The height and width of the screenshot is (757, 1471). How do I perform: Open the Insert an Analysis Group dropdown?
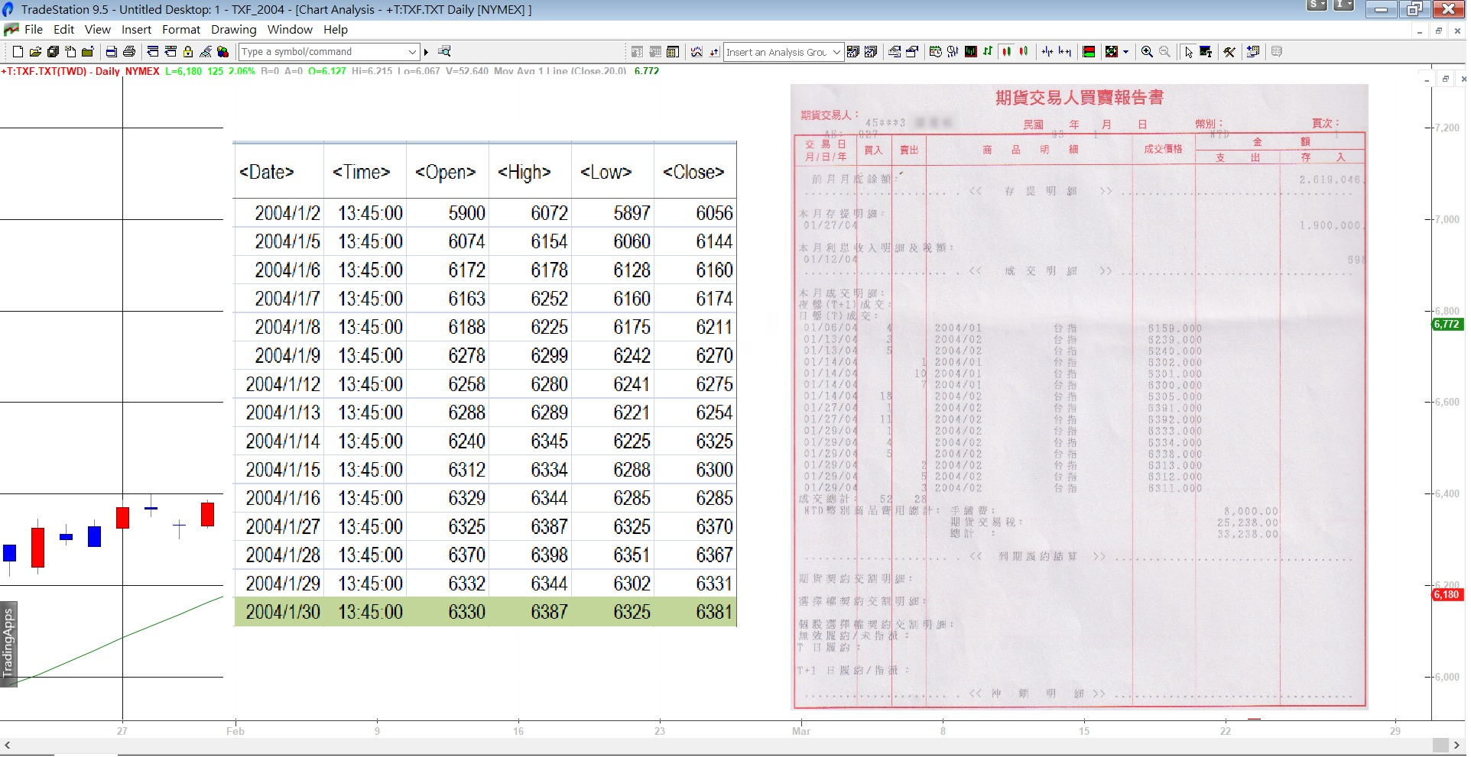point(836,52)
